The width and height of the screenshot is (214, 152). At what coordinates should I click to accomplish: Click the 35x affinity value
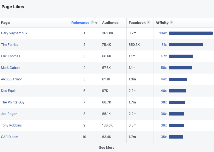164,137
